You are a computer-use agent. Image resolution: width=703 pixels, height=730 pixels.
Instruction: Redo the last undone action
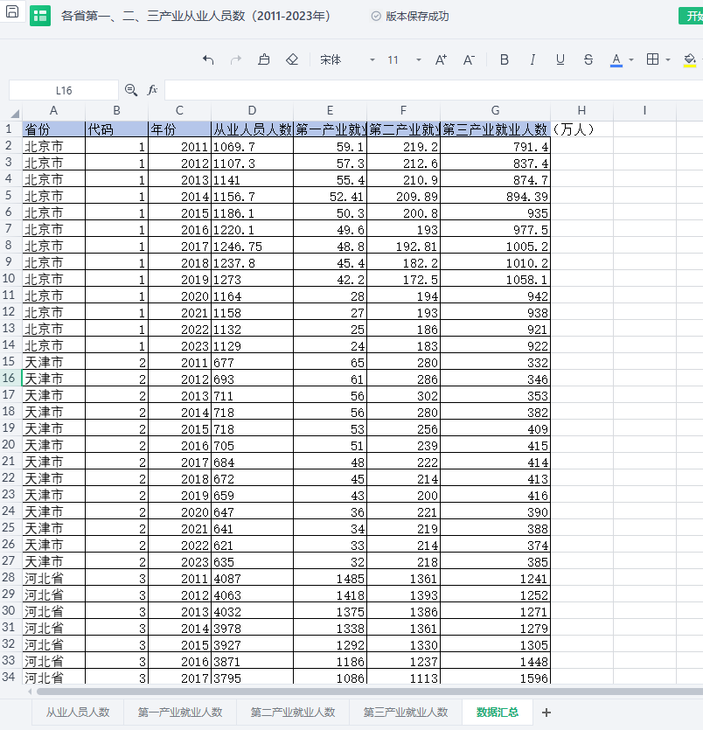tap(236, 59)
